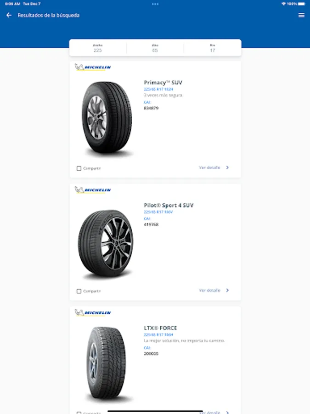Tap the back arrow icon
This screenshot has width=310, height=414.
[x=9, y=15]
